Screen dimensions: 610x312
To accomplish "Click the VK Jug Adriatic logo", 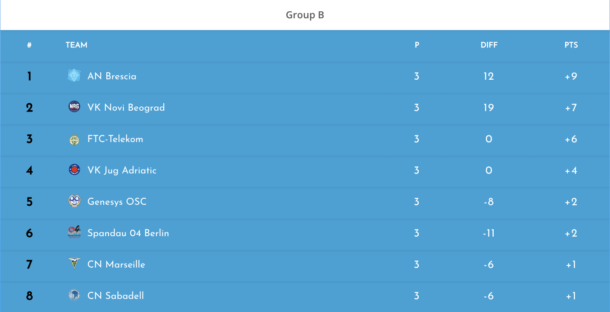I will (74, 170).
